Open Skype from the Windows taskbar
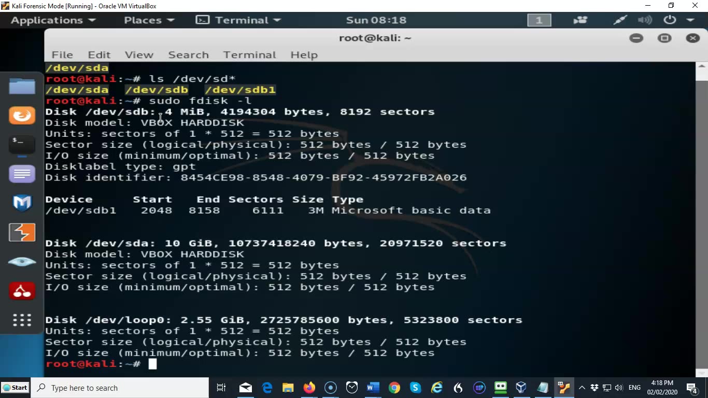708x398 pixels. pos(415,387)
